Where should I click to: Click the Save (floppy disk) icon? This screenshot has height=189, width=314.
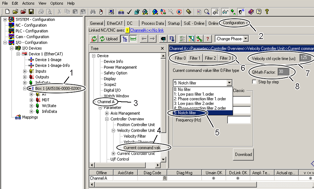click(x=31, y=12)
